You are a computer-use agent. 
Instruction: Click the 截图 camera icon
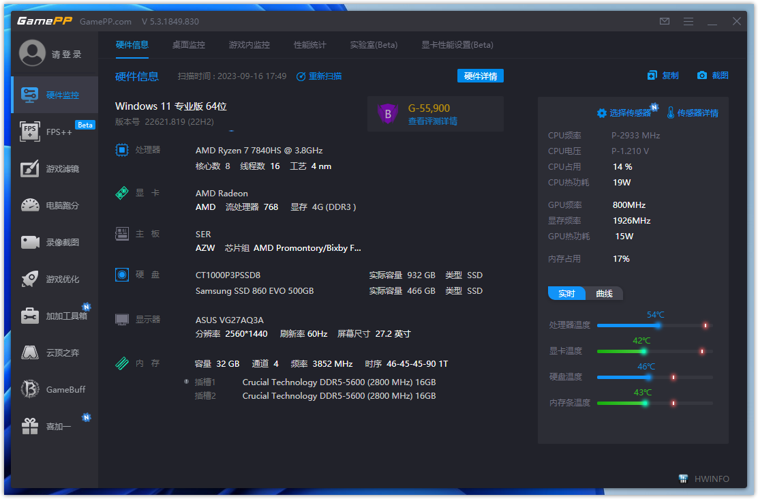click(x=702, y=76)
